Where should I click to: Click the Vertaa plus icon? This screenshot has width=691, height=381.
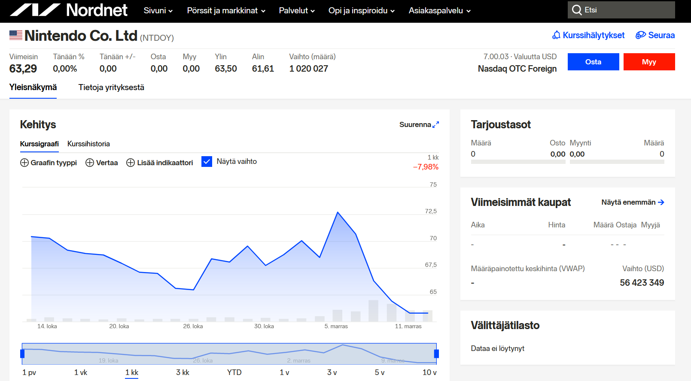90,163
